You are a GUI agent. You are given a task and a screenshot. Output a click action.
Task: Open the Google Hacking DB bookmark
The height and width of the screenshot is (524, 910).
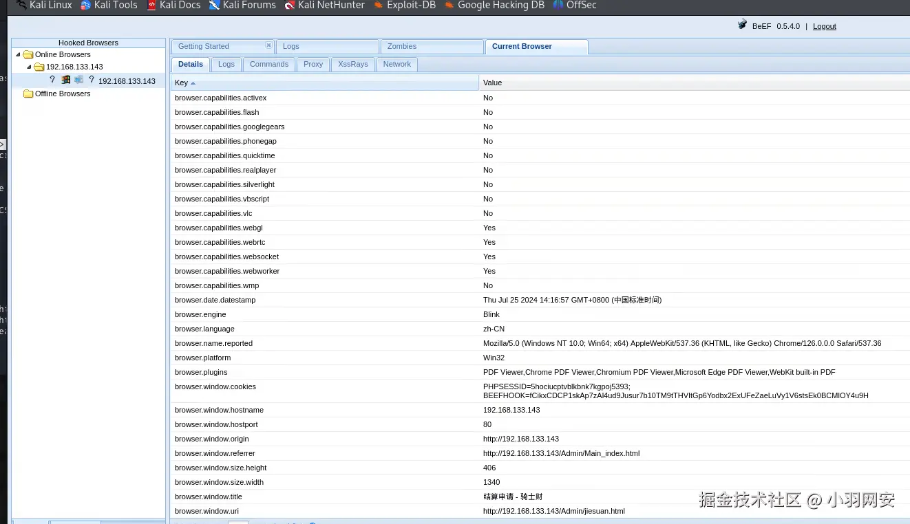(x=494, y=5)
